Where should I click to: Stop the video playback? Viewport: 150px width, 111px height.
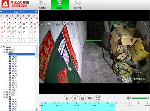point(74,98)
